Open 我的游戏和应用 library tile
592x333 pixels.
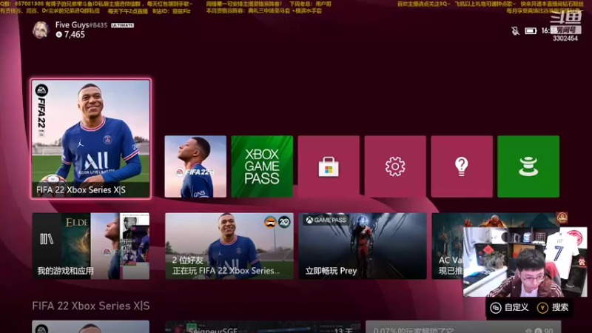[90, 246]
